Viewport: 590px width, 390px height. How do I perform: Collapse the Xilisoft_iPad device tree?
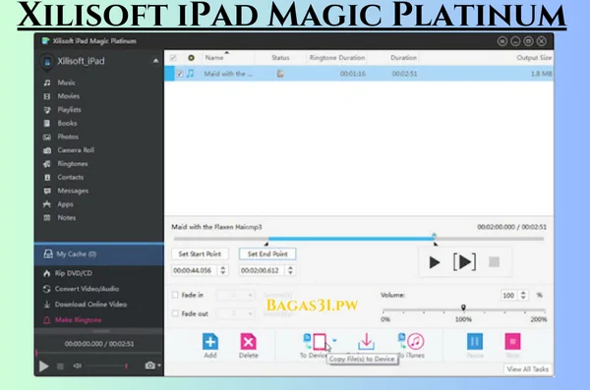point(155,61)
